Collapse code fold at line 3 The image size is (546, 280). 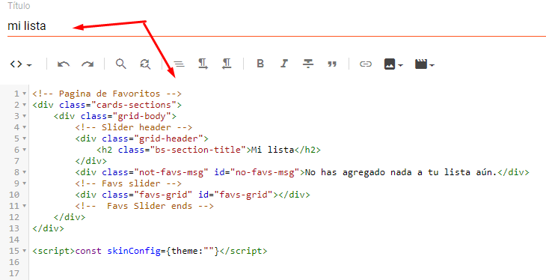(x=25, y=116)
